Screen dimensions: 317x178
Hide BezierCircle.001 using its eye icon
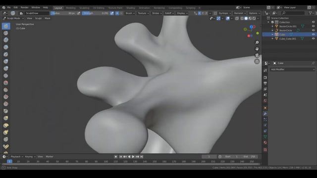313,26
